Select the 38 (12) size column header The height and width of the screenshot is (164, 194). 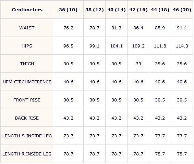pos(95,10)
